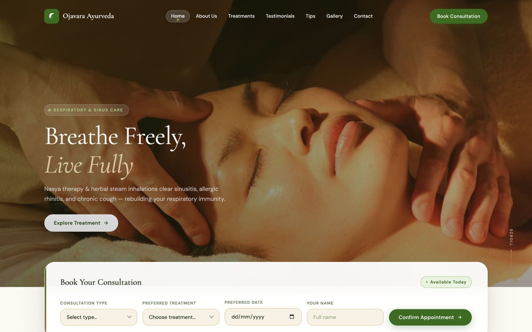Click the arrow icon in Confirm Appointment
Image resolution: width=532 pixels, height=332 pixels.
point(460,317)
